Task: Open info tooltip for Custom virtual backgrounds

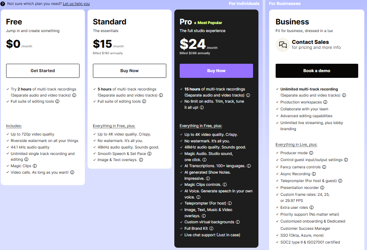Action: click(238, 222)
